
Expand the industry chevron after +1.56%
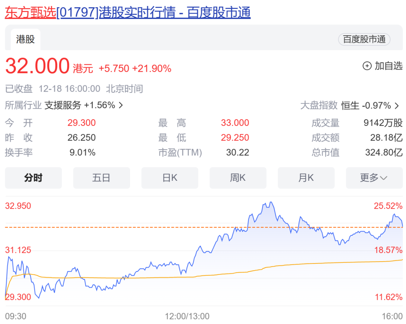121,105
